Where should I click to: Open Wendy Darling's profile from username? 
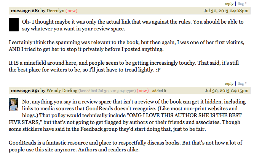pyautogui.click(x=62, y=91)
